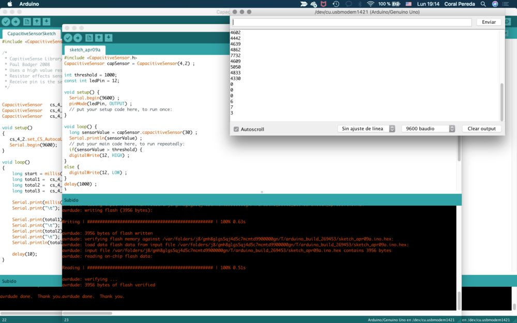
Task: Click the sketch_apr09a horizontal scrollbar thumb
Action: pos(87,313)
